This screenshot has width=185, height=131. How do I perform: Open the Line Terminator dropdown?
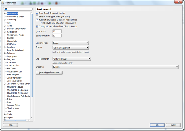(x=72, y=59)
